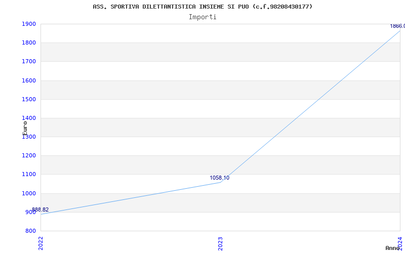405x253 pixels.
Task: Click the 1600 y-axis value
Action: click(29, 80)
